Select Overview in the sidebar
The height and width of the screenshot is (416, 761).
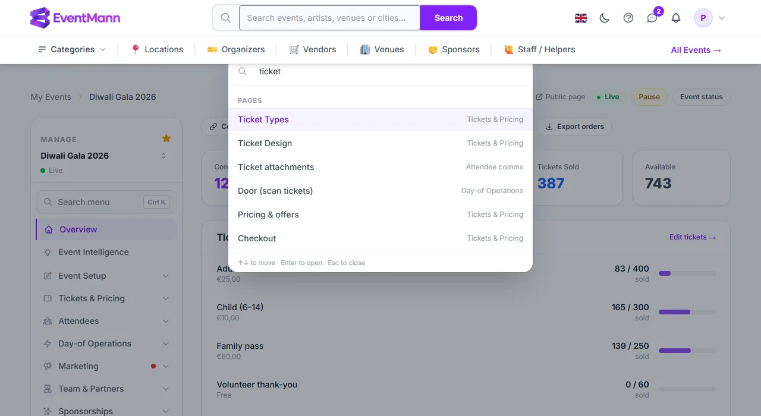click(106, 229)
